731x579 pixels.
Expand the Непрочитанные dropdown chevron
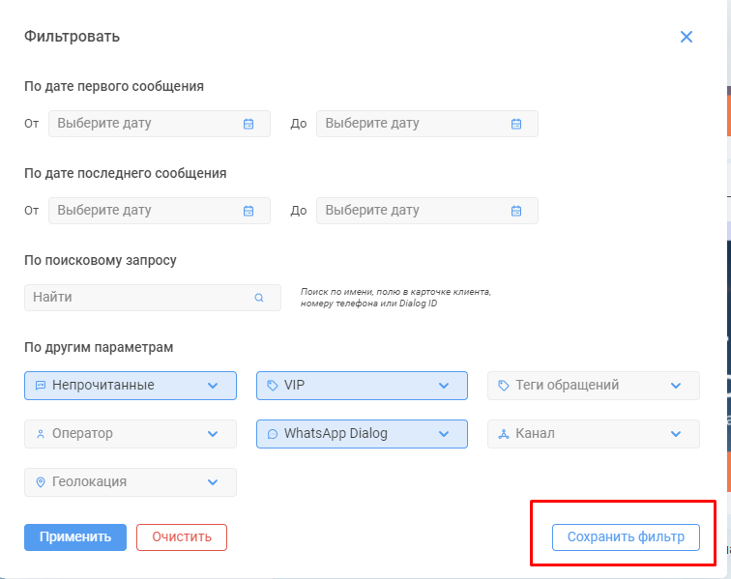tap(213, 386)
